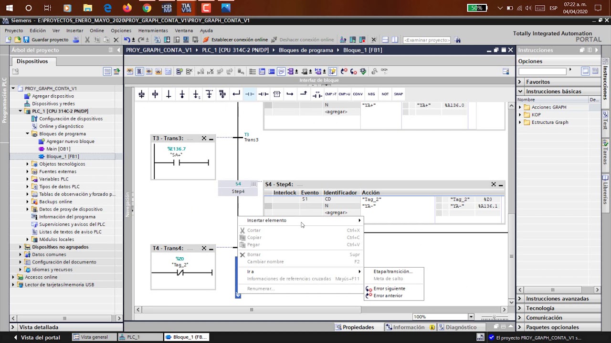Screen dimensions: 611x343
Task: Click the Windows Start button
Action: [x=10, y=8]
